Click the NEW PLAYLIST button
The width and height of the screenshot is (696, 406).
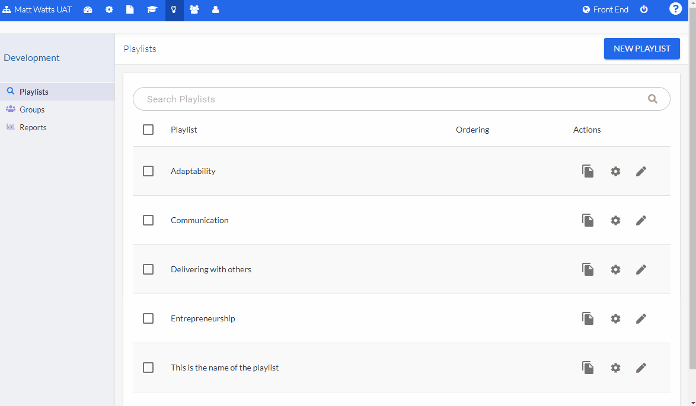[642, 48]
